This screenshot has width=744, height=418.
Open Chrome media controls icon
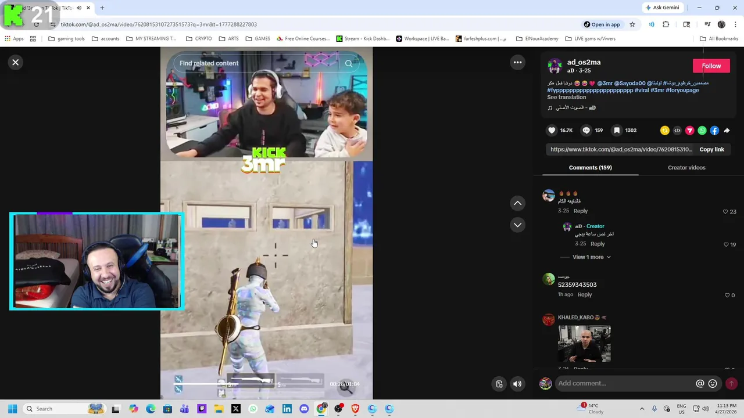coord(707,24)
